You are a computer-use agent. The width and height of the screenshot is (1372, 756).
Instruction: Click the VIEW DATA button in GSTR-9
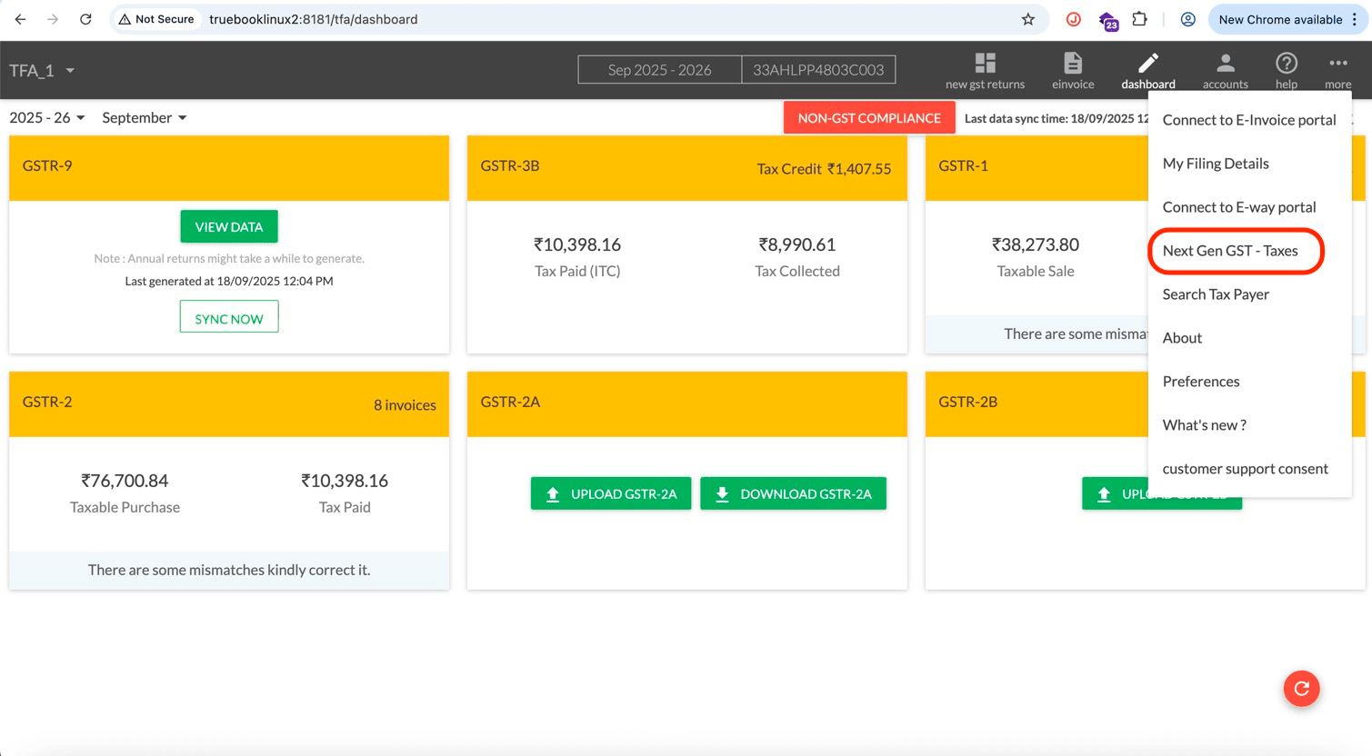pos(229,227)
